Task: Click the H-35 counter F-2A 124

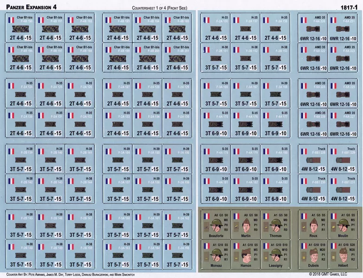Action: tap(20, 93)
